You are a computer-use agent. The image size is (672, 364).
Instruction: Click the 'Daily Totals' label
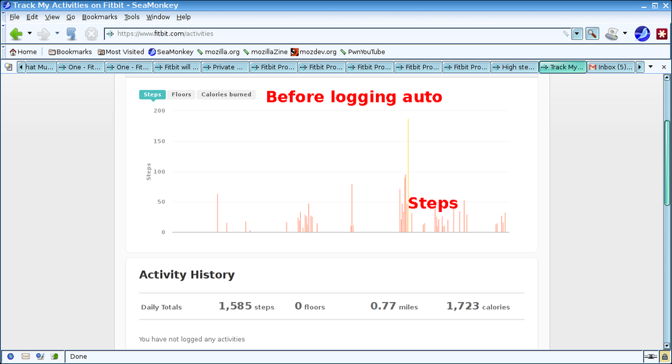(161, 307)
